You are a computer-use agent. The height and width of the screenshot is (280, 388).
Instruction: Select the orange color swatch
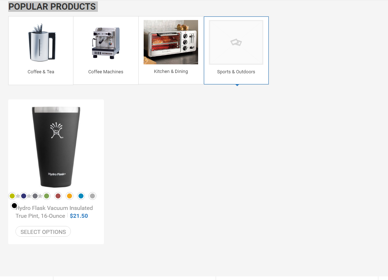click(70, 196)
